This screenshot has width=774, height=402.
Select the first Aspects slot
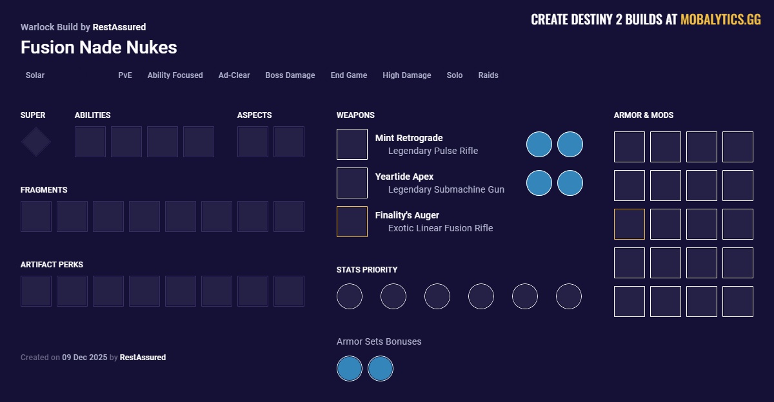[253, 142]
